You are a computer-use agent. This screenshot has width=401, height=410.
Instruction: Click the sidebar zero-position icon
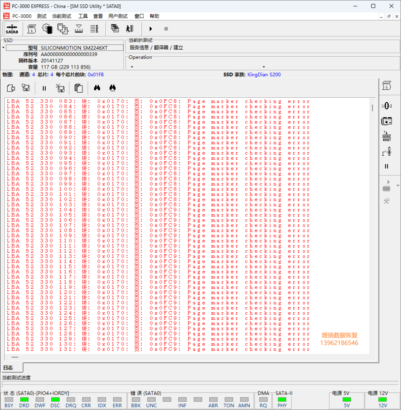387,106
